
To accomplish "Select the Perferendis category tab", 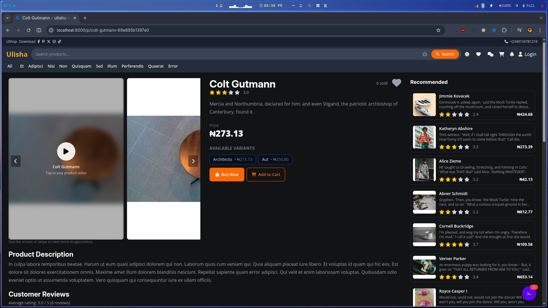I will coord(132,66).
